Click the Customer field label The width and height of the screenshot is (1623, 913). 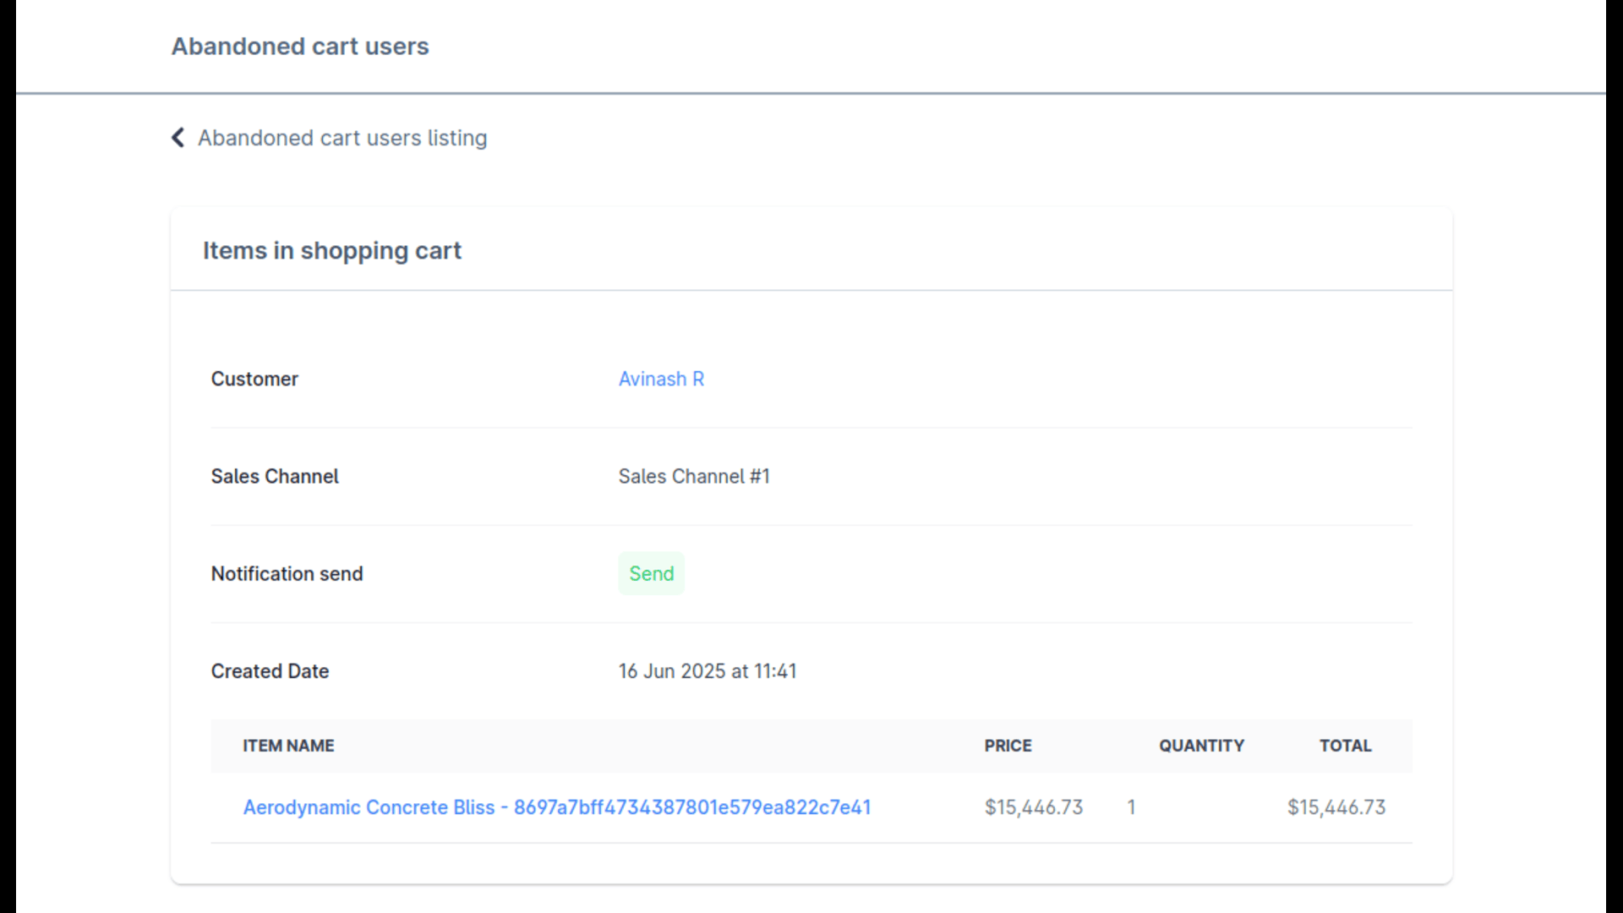tap(254, 379)
